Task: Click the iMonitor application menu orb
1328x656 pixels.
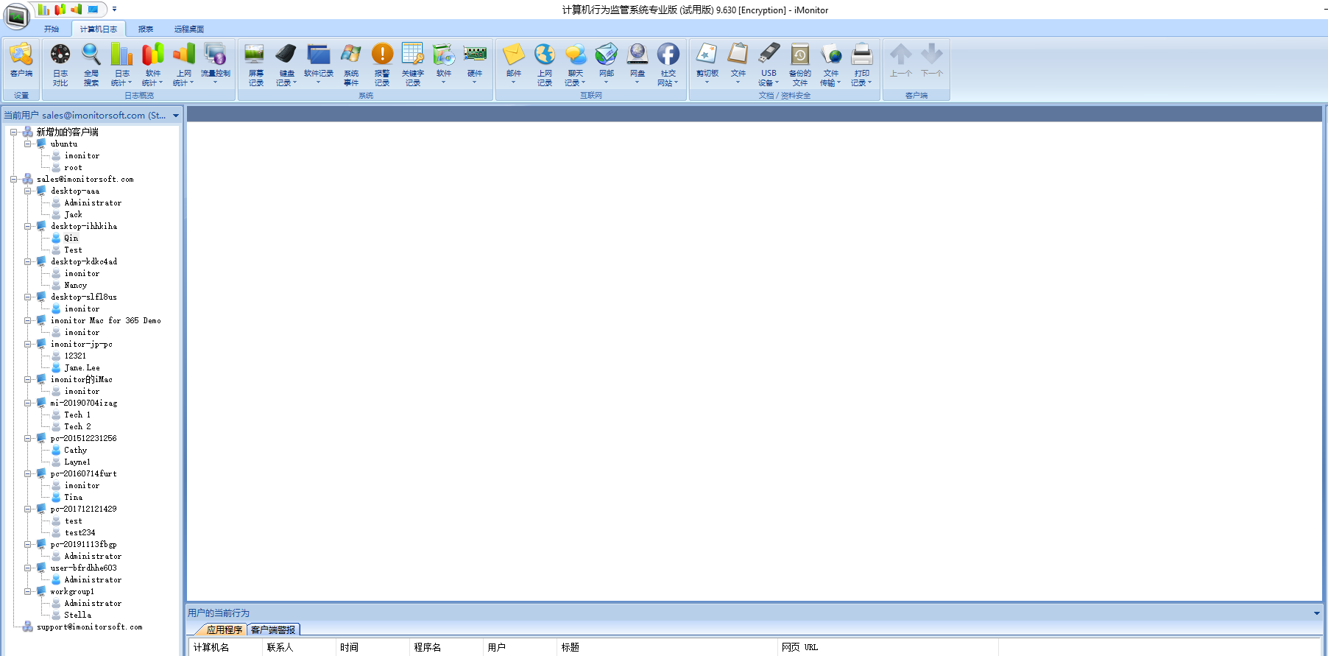Action: tap(17, 15)
